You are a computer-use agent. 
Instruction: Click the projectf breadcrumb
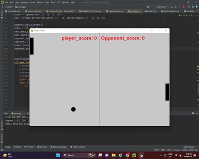(9, 7)
